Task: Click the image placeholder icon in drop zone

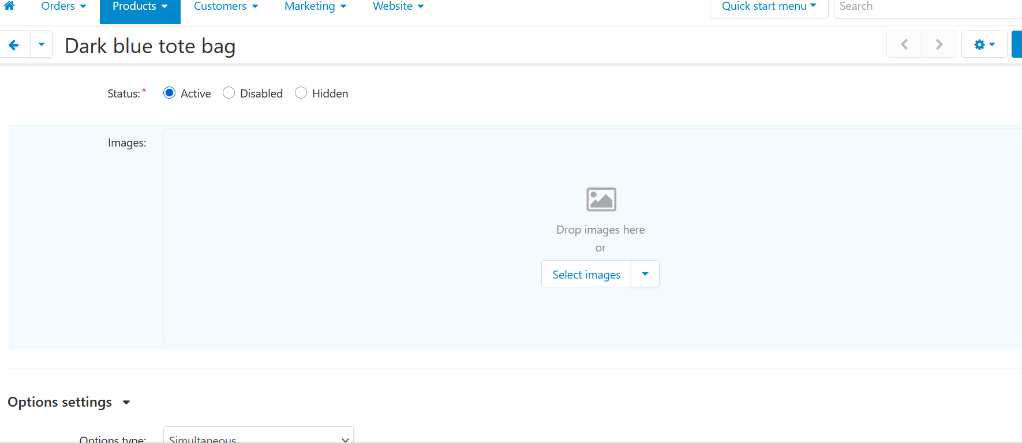Action: (601, 200)
